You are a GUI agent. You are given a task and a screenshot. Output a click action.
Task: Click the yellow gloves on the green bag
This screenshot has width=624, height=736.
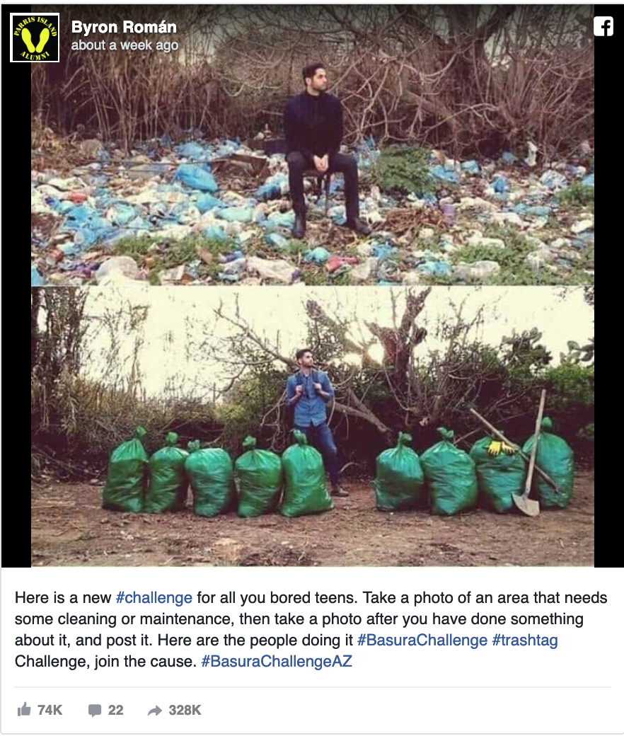pyautogui.click(x=500, y=447)
